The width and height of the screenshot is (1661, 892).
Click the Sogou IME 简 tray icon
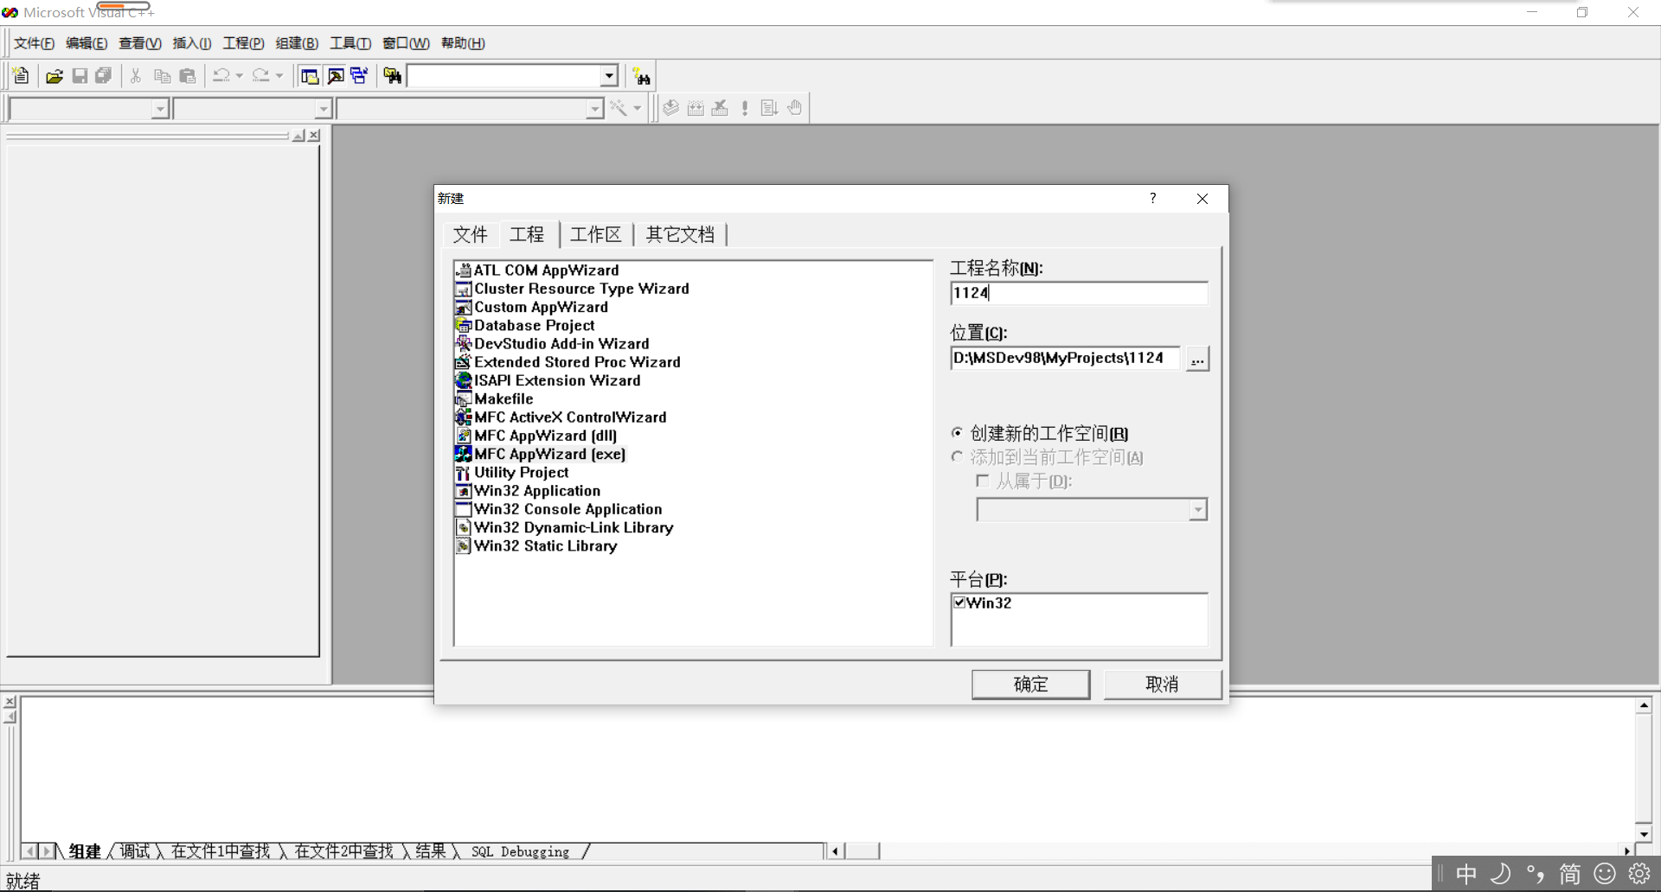click(x=1569, y=874)
